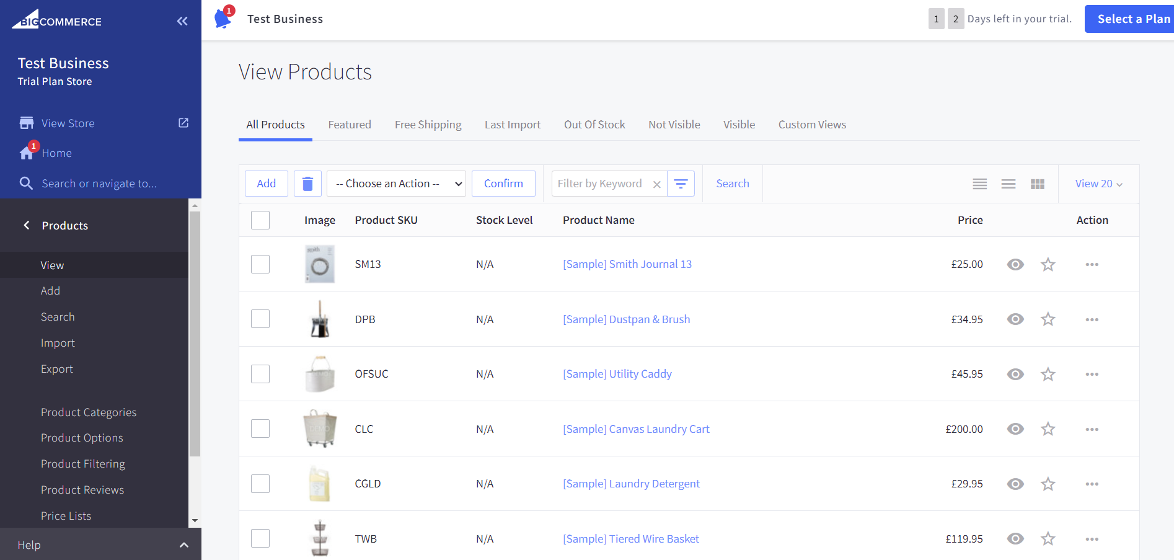Open the Canvas Laundry Cart product link
This screenshot has height=560, width=1174.
point(636,429)
